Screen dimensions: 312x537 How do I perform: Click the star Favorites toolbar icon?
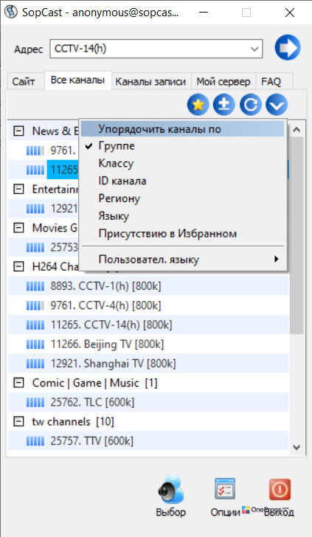pos(198,105)
